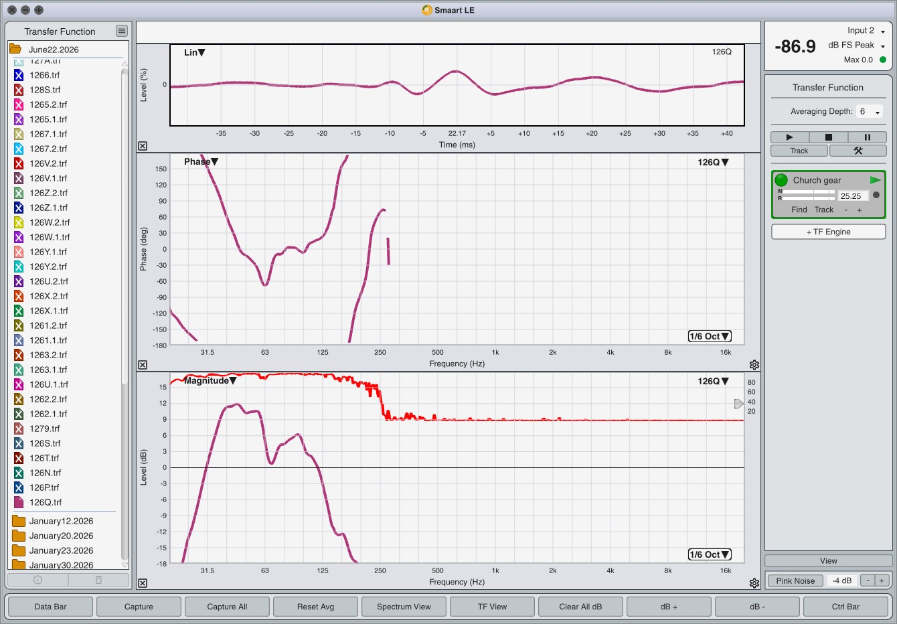Image resolution: width=897 pixels, height=624 pixels.
Task: Open the January20.2026 folder
Action: [61, 536]
